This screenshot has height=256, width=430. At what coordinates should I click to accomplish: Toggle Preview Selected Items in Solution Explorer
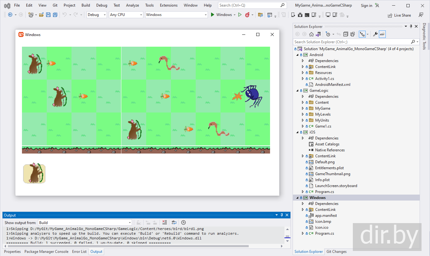[x=382, y=34]
